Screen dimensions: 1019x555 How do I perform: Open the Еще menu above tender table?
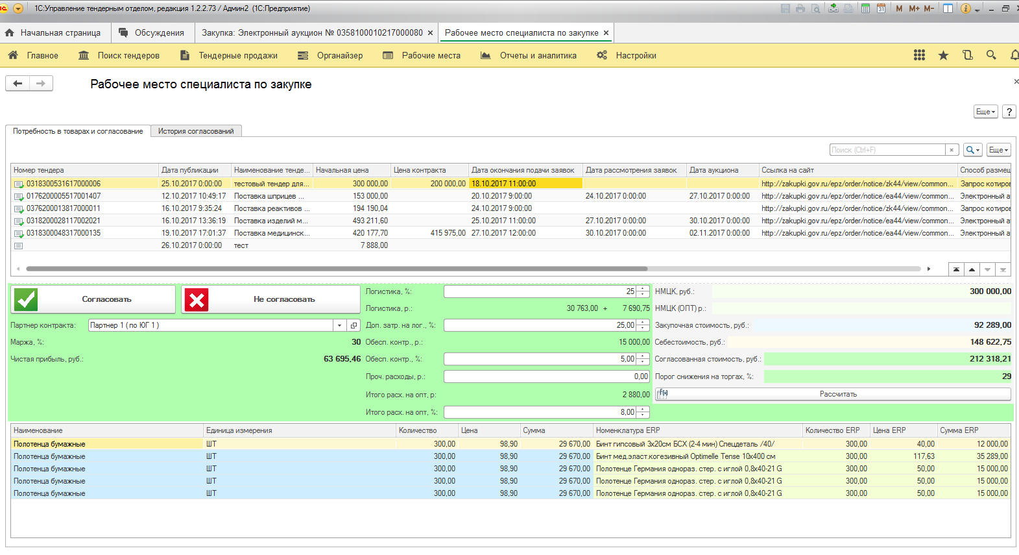point(998,150)
